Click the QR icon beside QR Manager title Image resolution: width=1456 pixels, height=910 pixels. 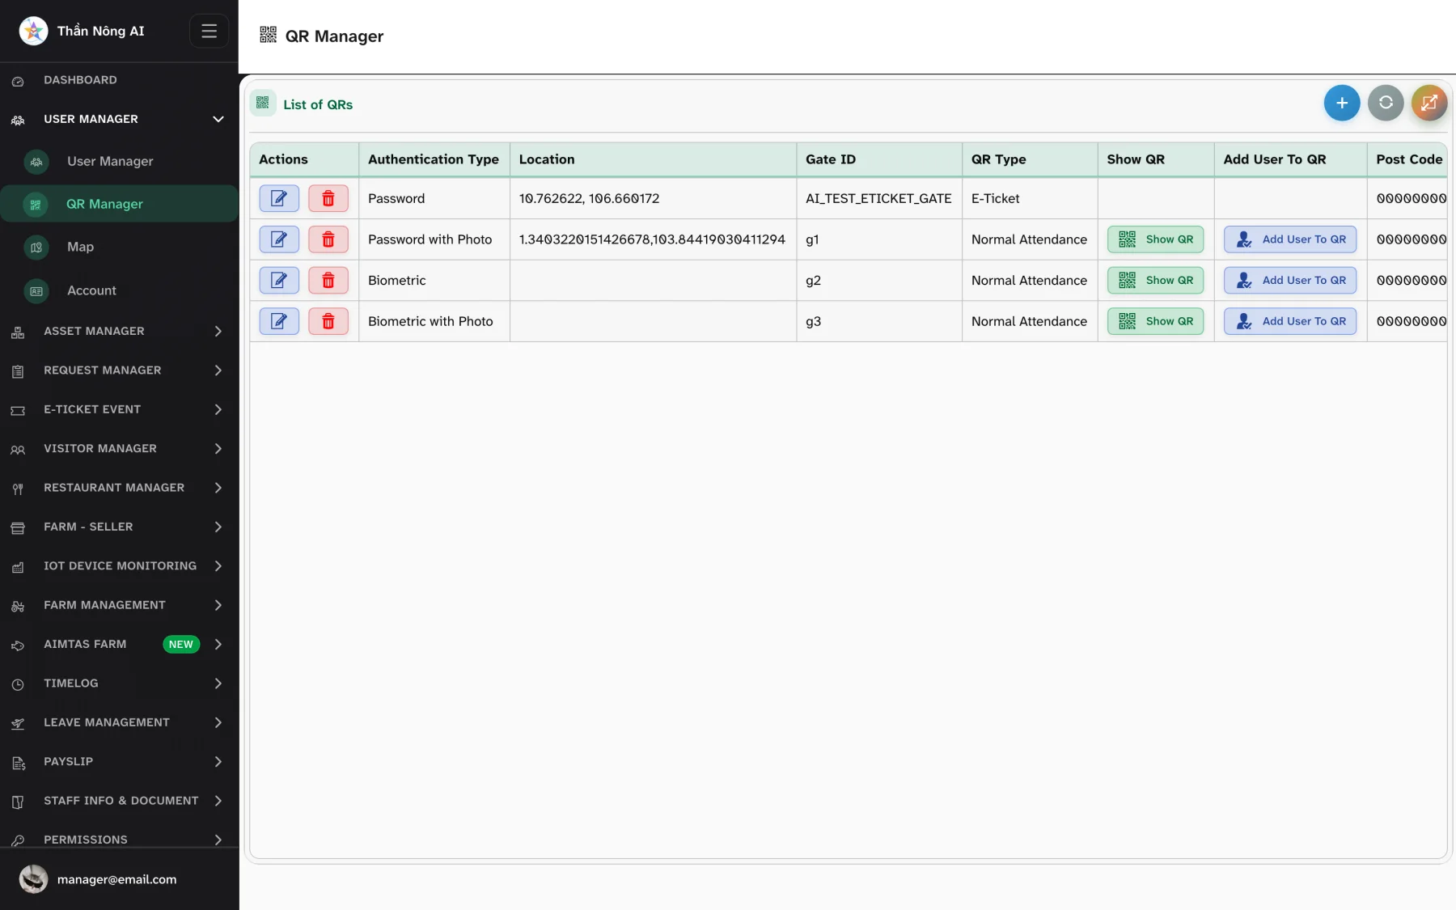point(268,35)
